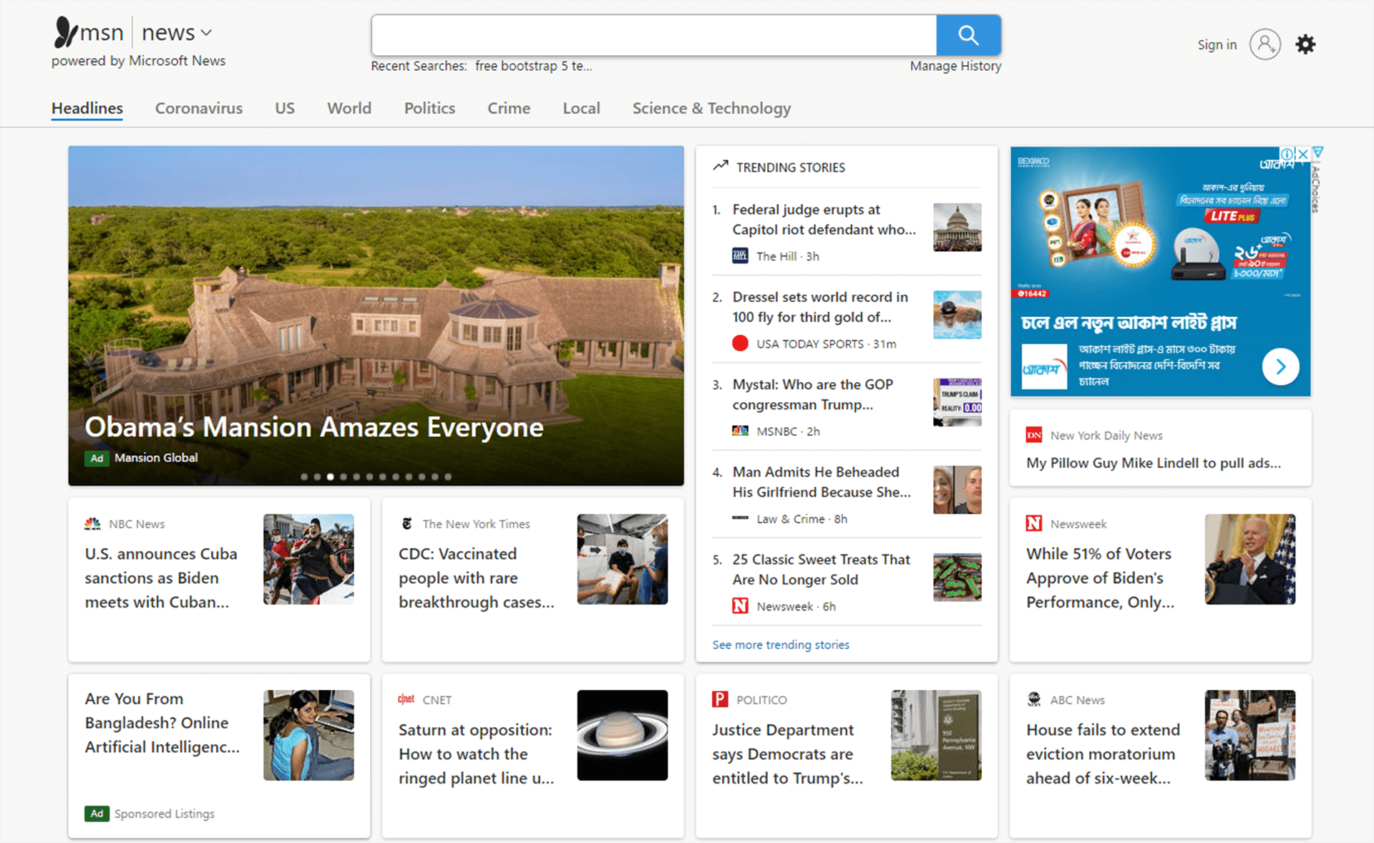This screenshot has height=843, width=1374.
Task: Click the AdChoices triangle icon
Action: click(1318, 152)
